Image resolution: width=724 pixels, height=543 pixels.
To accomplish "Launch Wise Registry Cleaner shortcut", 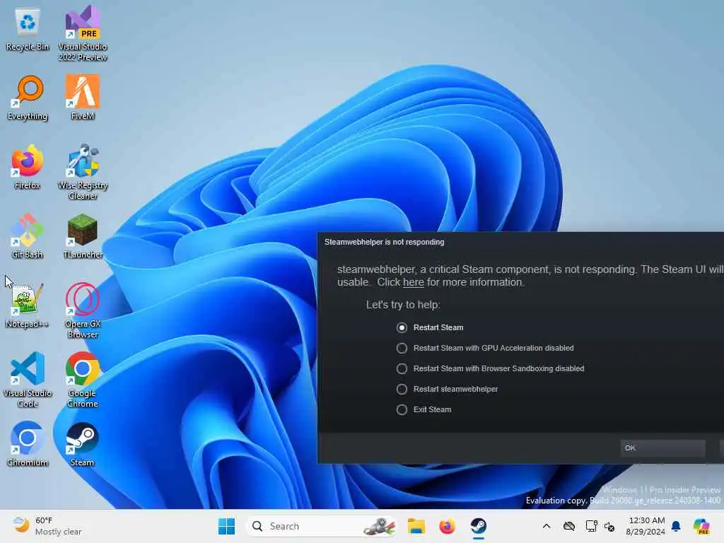I will [x=83, y=172].
